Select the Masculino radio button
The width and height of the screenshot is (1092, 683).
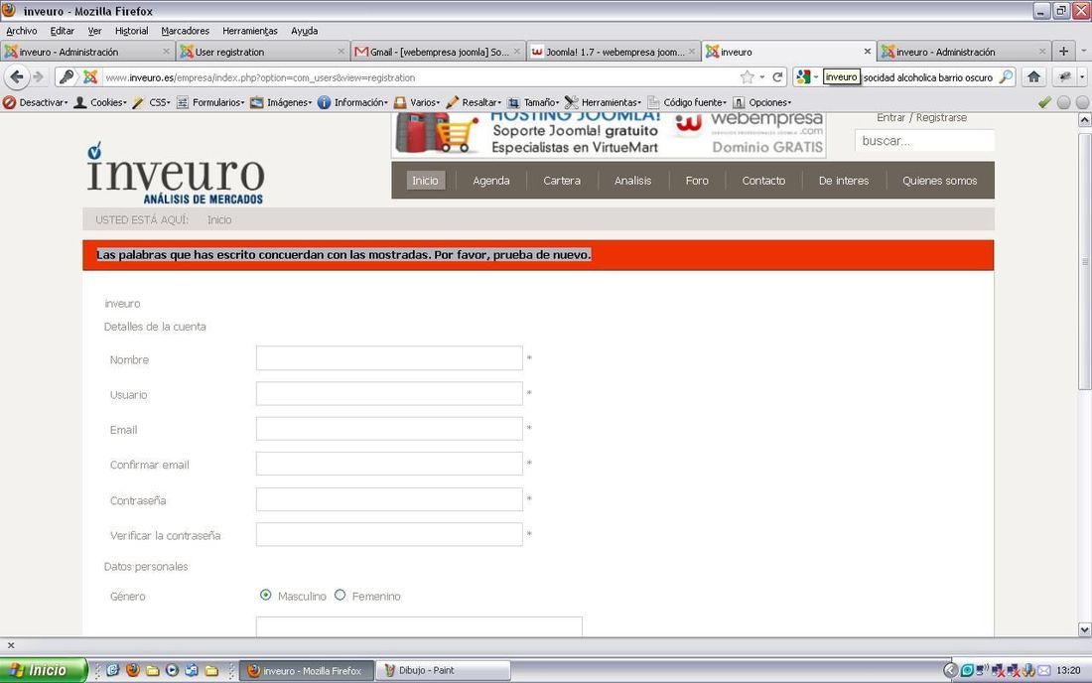pos(265,595)
